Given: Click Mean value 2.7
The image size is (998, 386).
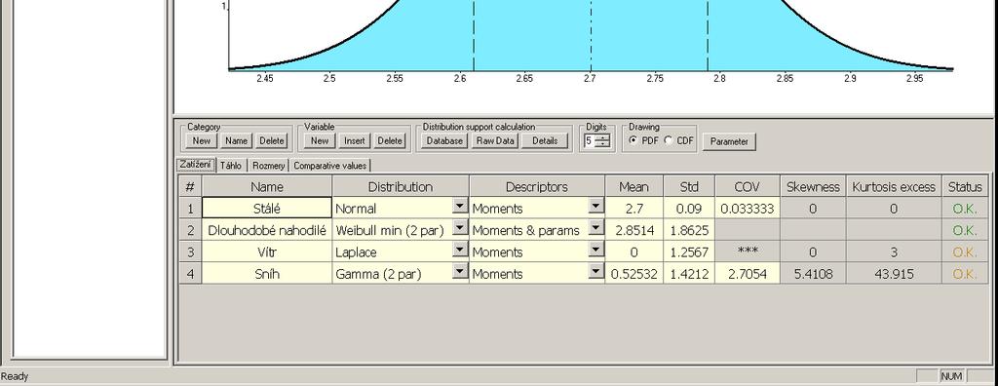Looking at the screenshot, I should coord(633,208).
